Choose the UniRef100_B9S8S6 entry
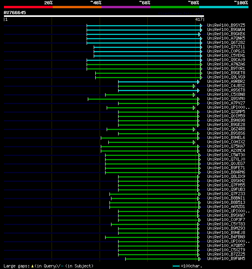This screenshot has height=269, width=252. point(226,133)
